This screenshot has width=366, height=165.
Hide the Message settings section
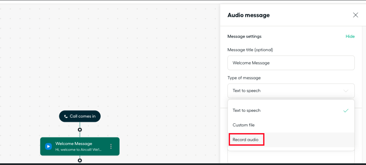click(x=350, y=36)
